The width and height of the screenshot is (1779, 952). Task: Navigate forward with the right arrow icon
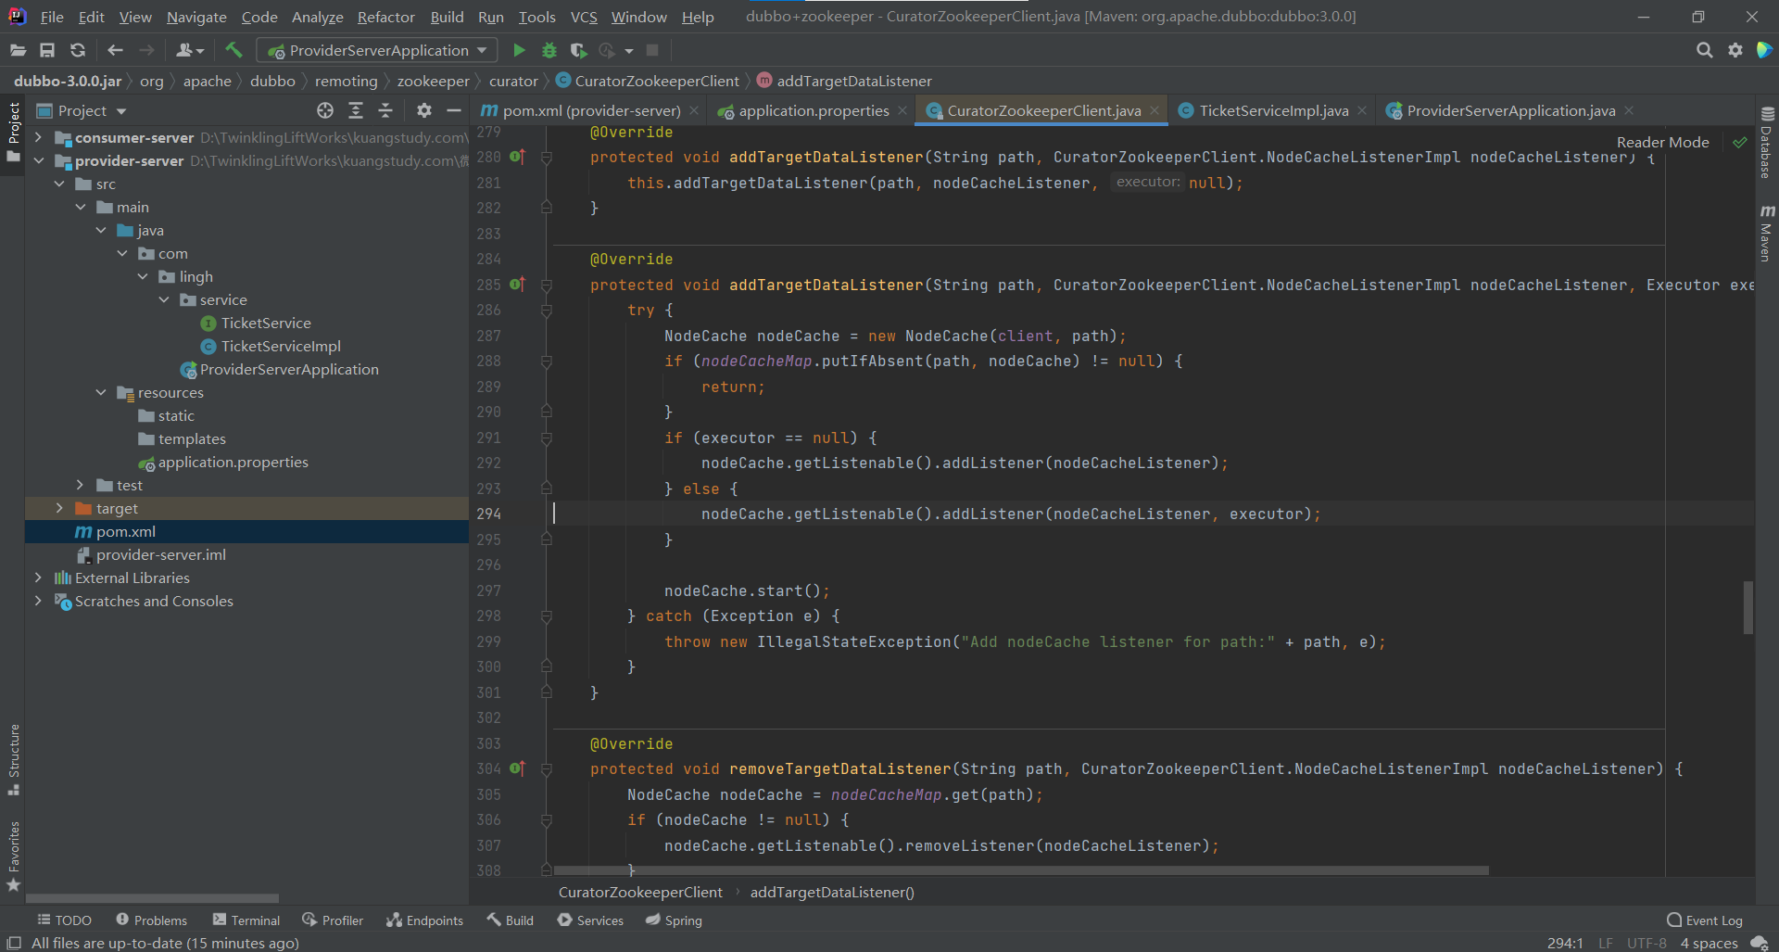point(146,50)
